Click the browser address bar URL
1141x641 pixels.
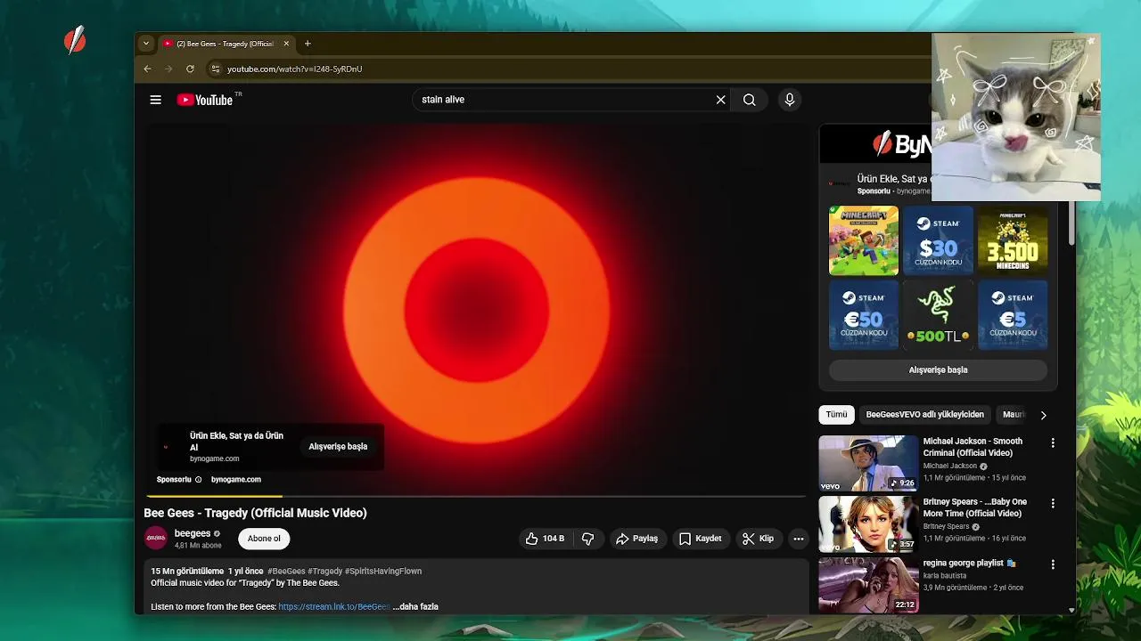click(294, 69)
